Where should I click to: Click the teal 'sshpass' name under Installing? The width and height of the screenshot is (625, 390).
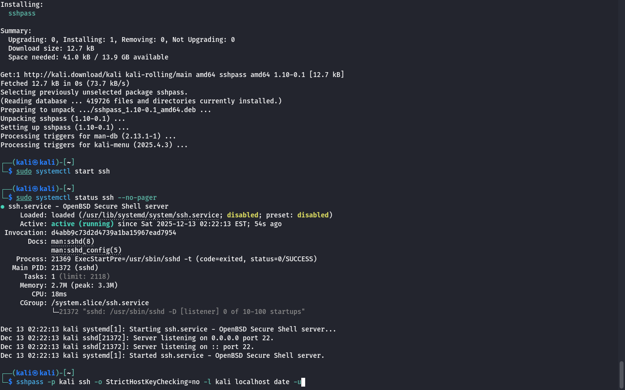pyautogui.click(x=22, y=13)
